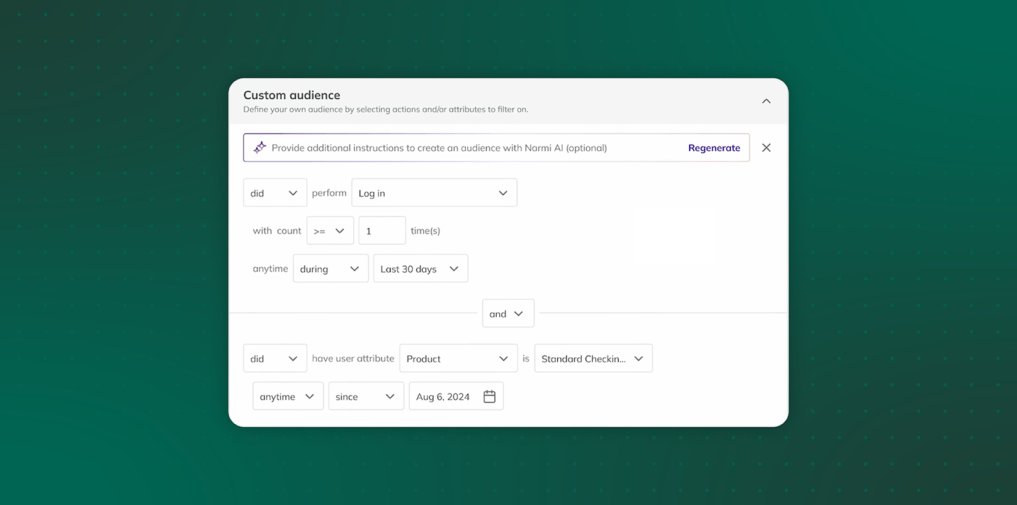Click the 'Define your own audience' description text
This screenshot has height=505, width=1017.
[x=385, y=110]
